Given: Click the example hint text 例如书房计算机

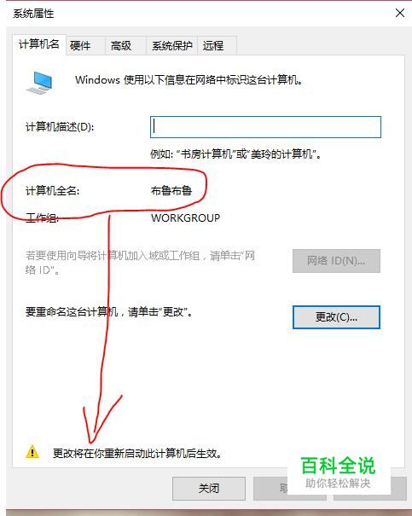Looking at the screenshot, I should click(x=235, y=154).
